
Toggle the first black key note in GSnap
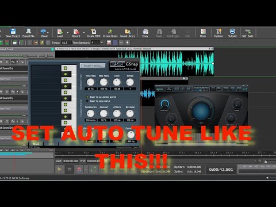pos(66,74)
